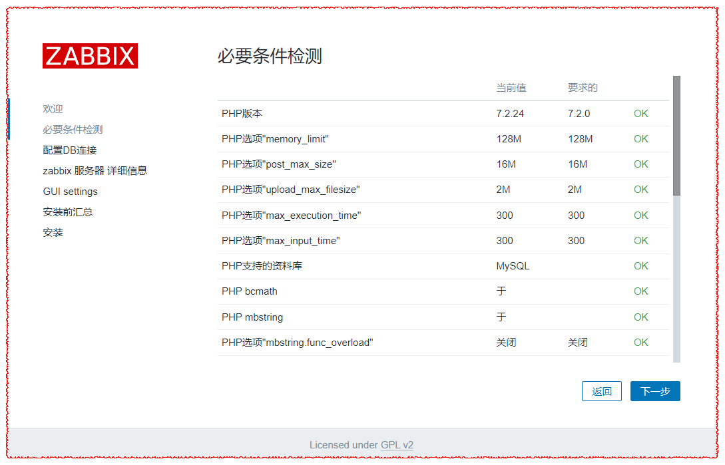
Task: Click PHP选项"post_max_size" row label
Action: point(279,164)
